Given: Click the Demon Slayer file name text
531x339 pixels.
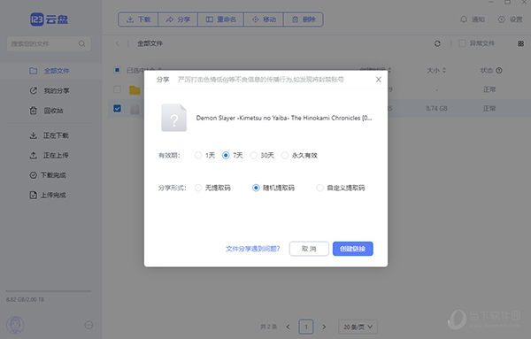Looking at the screenshot, I should [x=284, y=118].
